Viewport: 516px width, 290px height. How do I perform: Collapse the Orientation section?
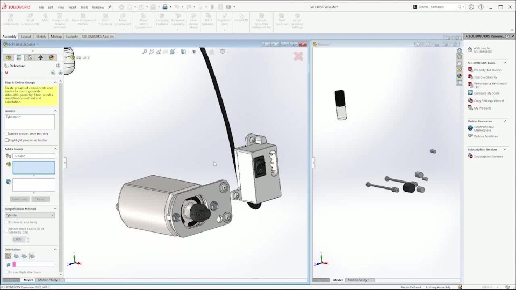55,249
